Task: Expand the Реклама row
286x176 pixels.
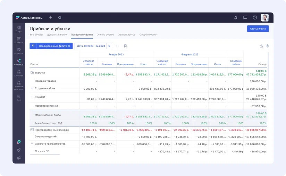Action: [32, 97]
